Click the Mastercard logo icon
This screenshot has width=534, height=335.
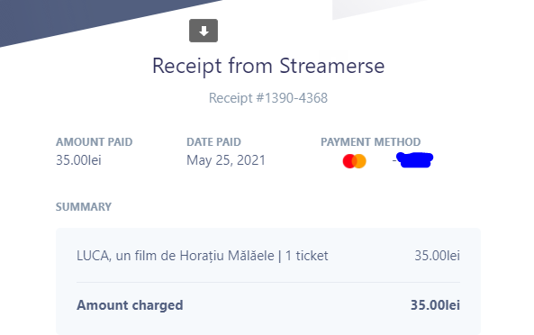tap(354, 161)
